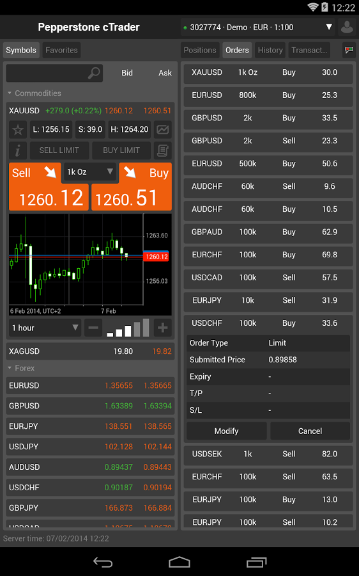Select the EURUSD symbol row in Forex

click(90, 385)
